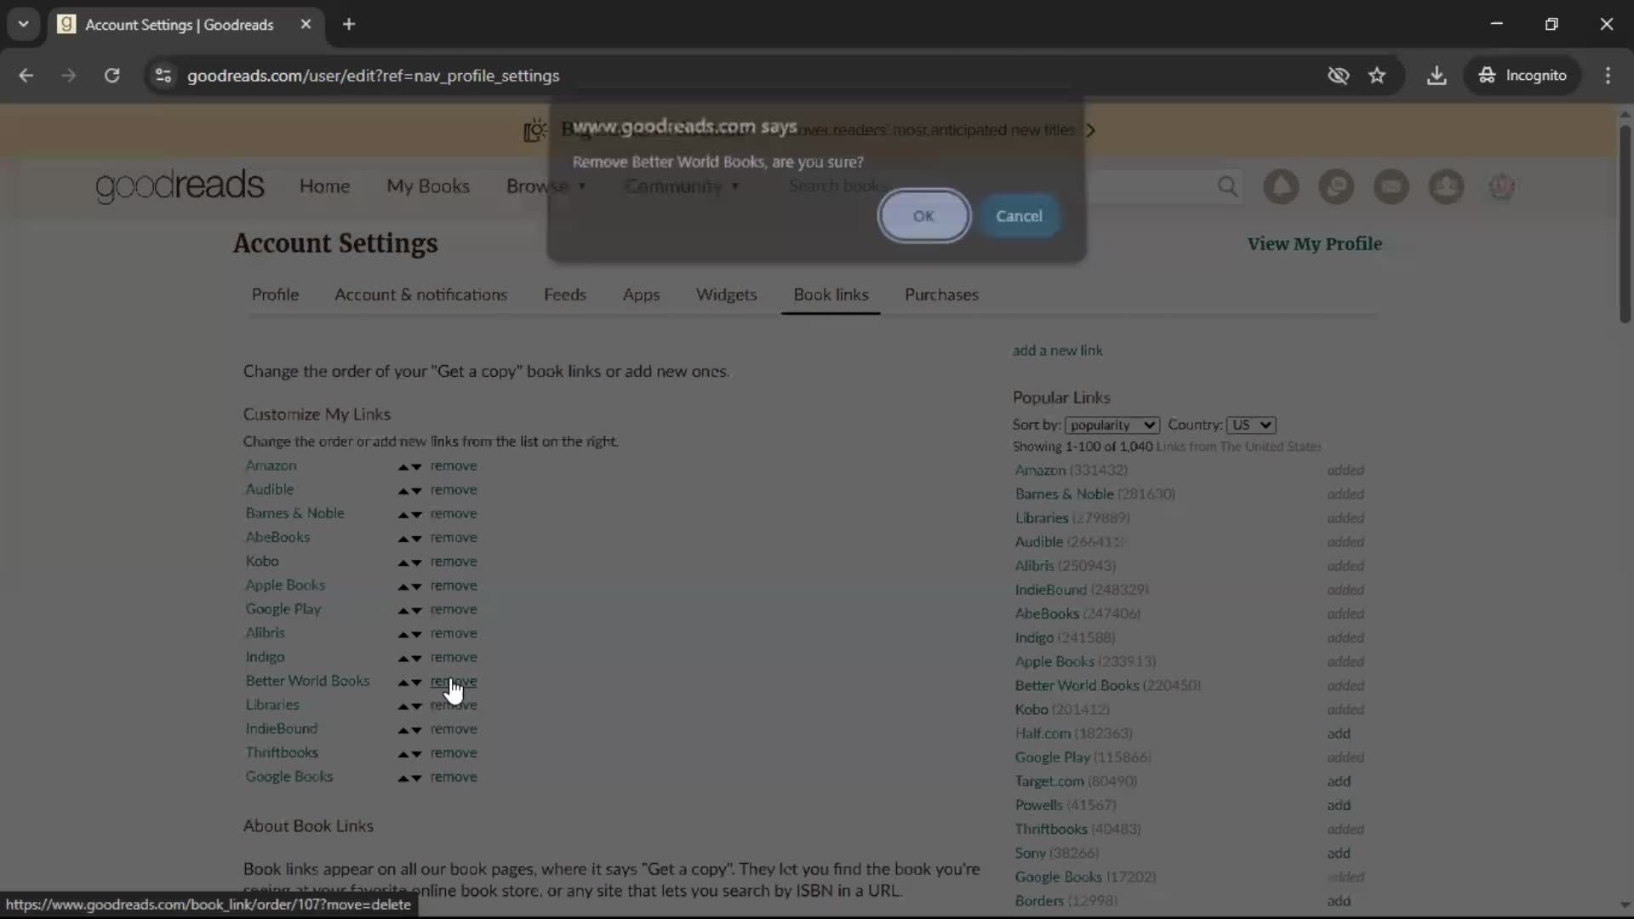The width and height of the screenshot is (1634, 919).
Task: Open Apple Books in Customize My Links
Action: (x=285, y=585)
